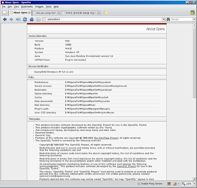This screenshot has width=197, height=188.
Task: Go forward with the Forward arrow
Action: (x=11, y=19)
